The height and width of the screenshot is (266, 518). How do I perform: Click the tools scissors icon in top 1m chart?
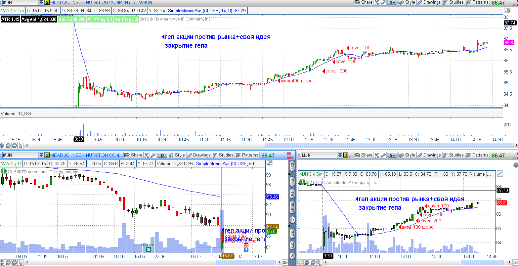[377, 2]
